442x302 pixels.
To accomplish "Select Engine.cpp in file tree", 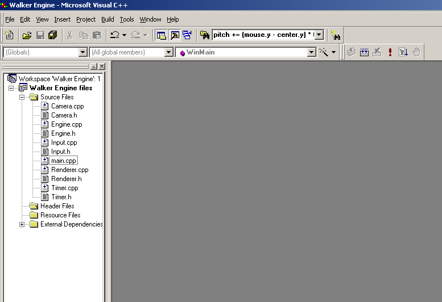I will pos(67,124).
